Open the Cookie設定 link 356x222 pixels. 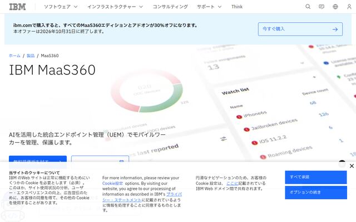click(112, 183)
